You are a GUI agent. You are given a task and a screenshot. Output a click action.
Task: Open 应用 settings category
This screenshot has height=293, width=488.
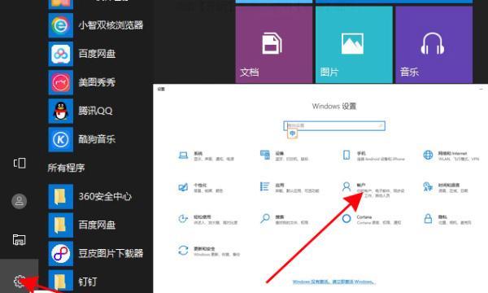[290, 187]
